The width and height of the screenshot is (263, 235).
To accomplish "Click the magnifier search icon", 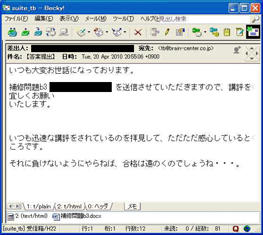I will click(x=255, y=19).
